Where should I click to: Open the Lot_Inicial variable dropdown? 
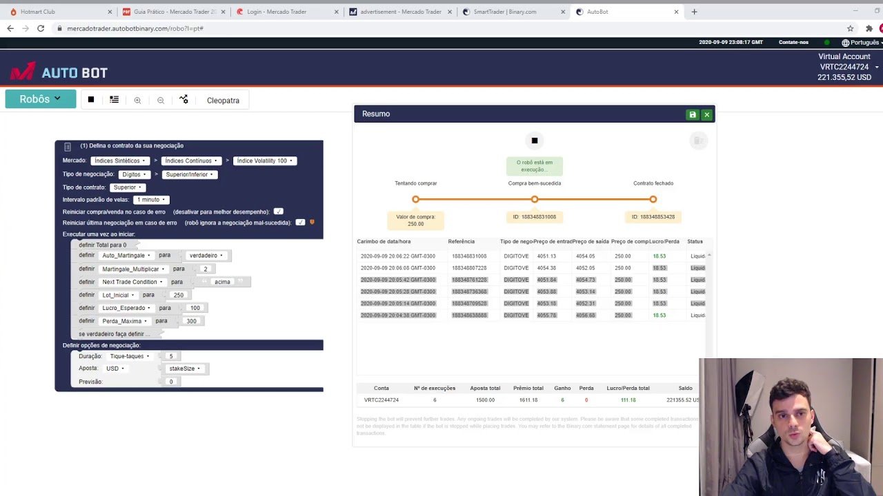[118, 295]
